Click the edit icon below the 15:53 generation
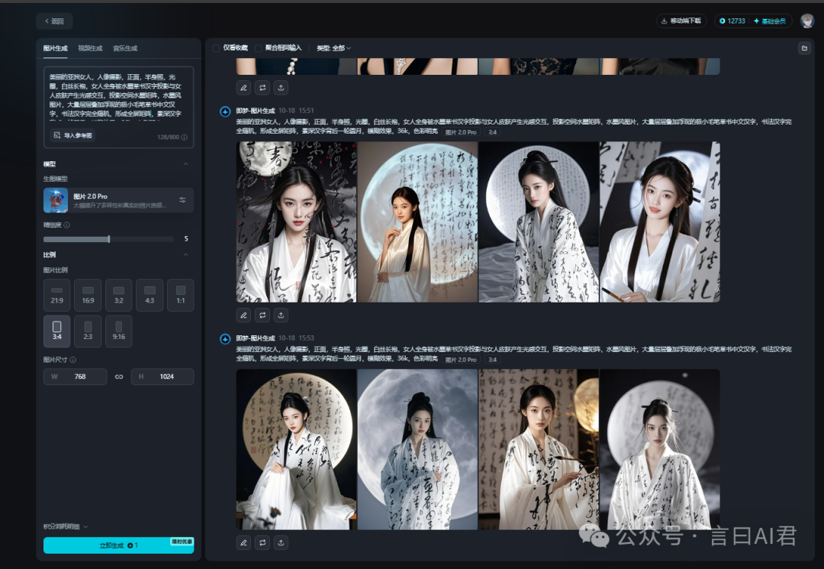Image resolution: width=824 pixels, height=569 pixels. tap(244, 542)
